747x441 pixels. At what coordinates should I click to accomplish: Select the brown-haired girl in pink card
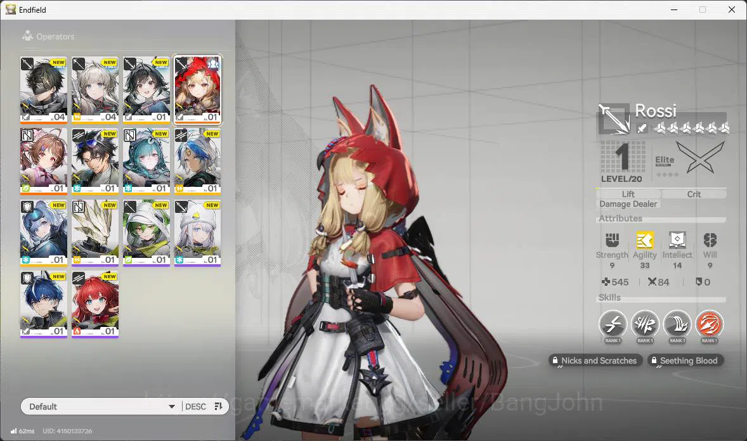point(43,162)
